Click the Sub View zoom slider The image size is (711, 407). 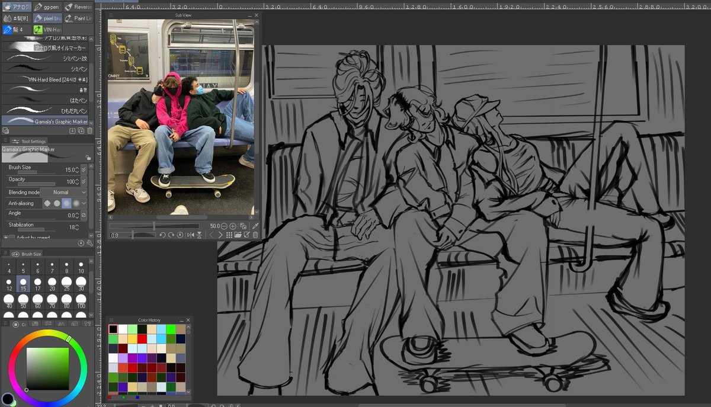tap(155, 226)
